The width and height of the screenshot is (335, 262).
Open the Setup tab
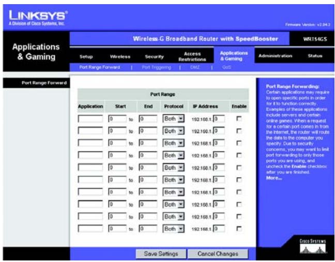point(86,57)
